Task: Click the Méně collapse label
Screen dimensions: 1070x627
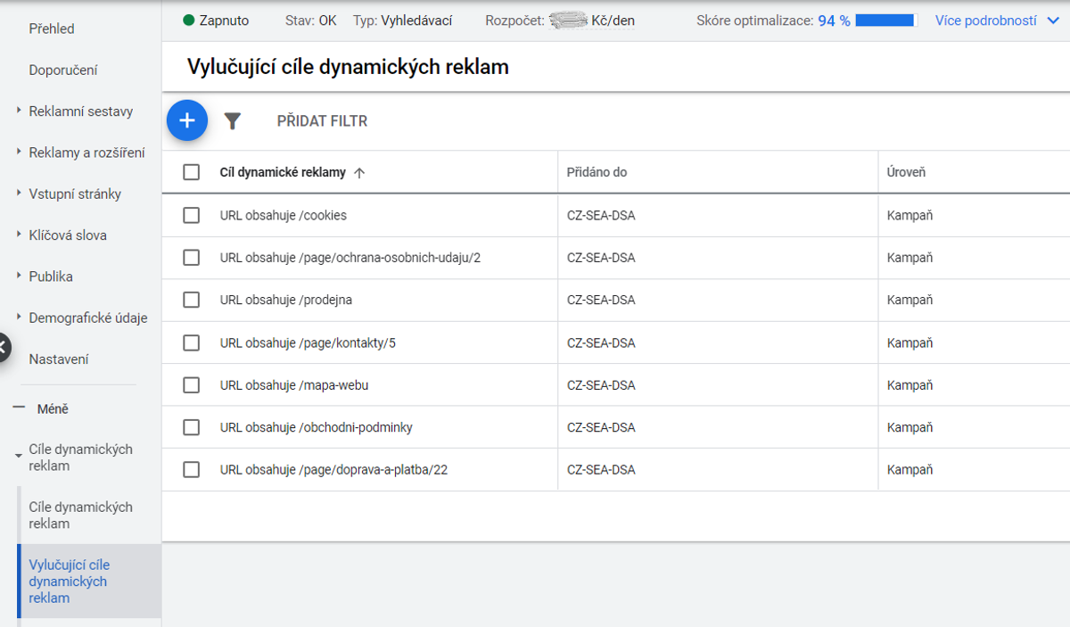Action: tap(53, 409)
